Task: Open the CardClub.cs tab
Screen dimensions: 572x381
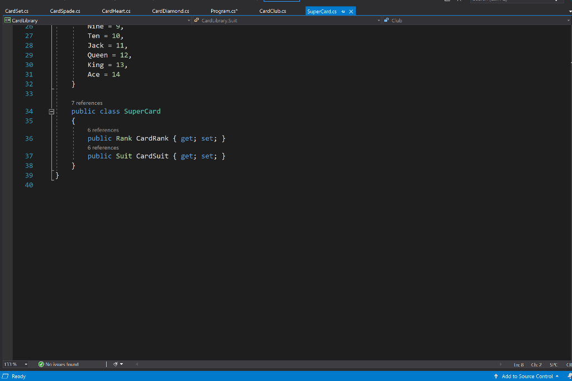Action: 273,11
